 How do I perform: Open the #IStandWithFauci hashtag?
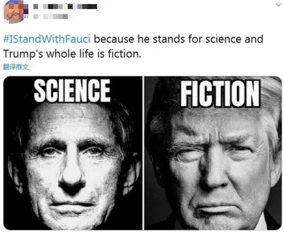coord(47,39)
